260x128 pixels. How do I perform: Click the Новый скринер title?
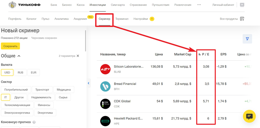pos(20,31)
